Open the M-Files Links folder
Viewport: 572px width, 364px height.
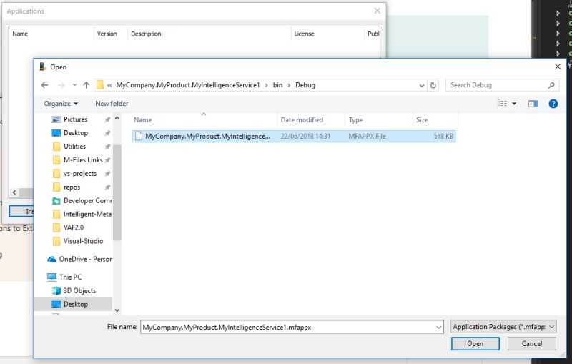(x=83, y=159)
